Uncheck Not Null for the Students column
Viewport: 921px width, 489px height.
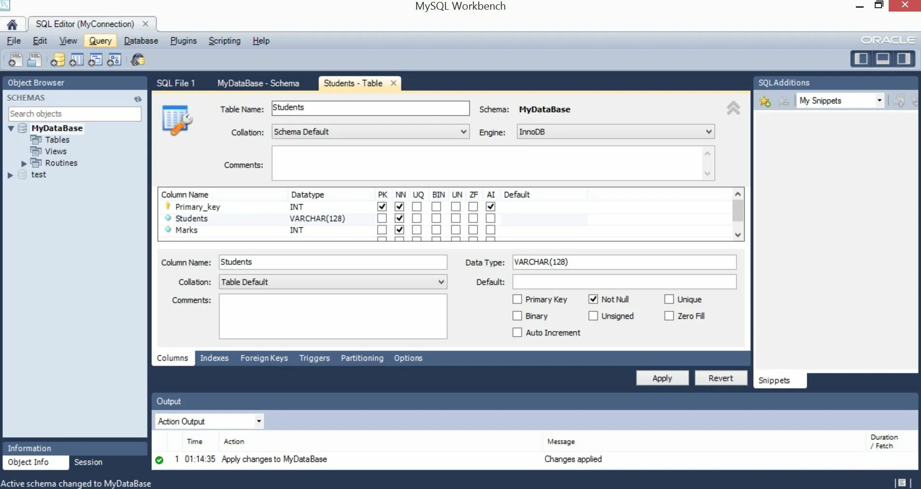coord(593,299)
